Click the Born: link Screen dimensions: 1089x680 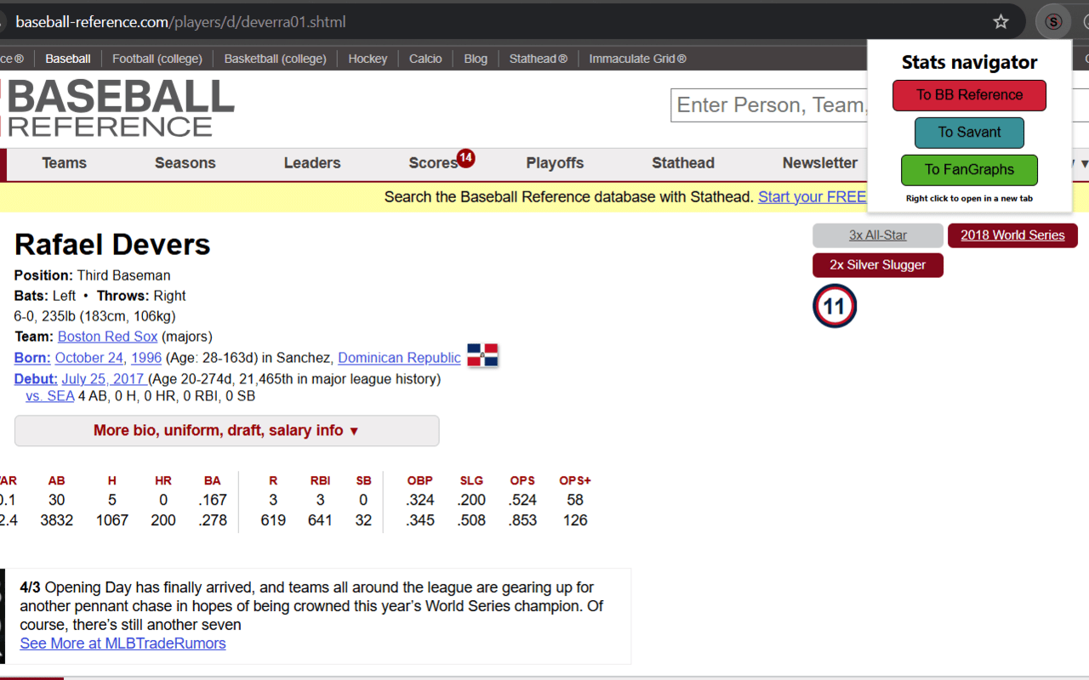32,358
